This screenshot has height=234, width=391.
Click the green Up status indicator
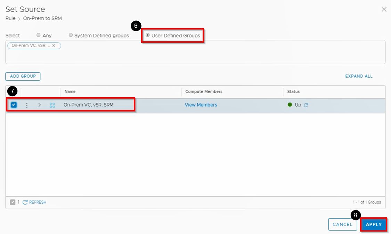pos(290,105)
